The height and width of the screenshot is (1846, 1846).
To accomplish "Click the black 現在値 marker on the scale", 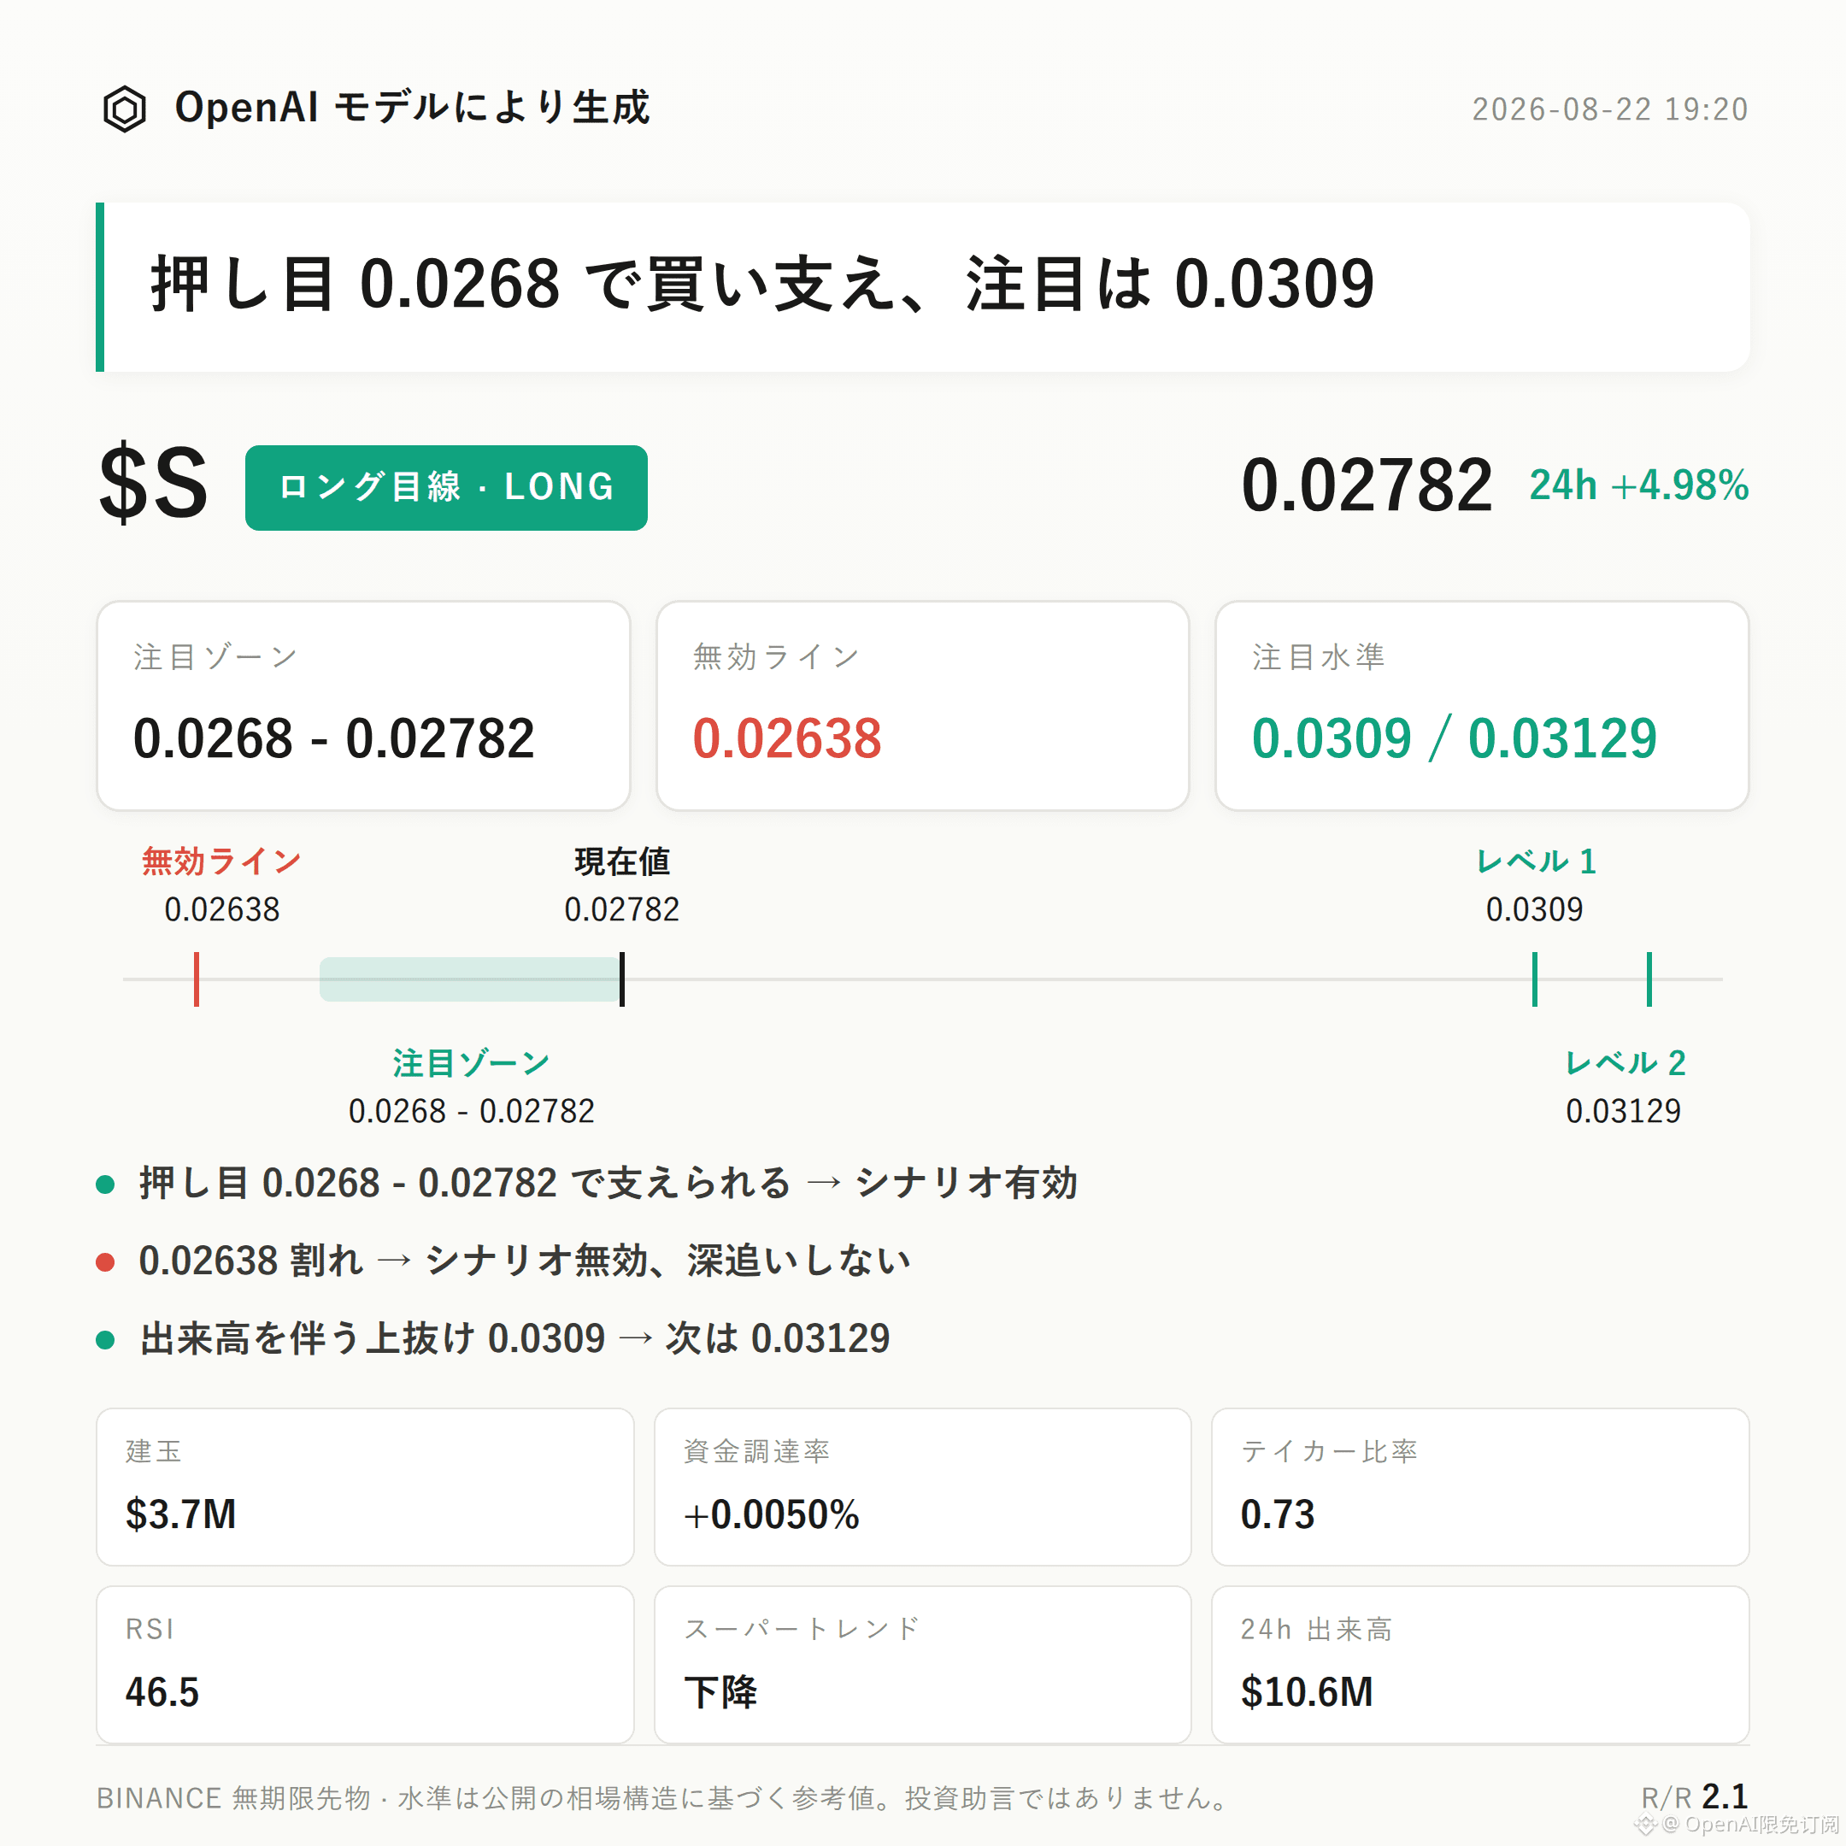I will 622,979.
